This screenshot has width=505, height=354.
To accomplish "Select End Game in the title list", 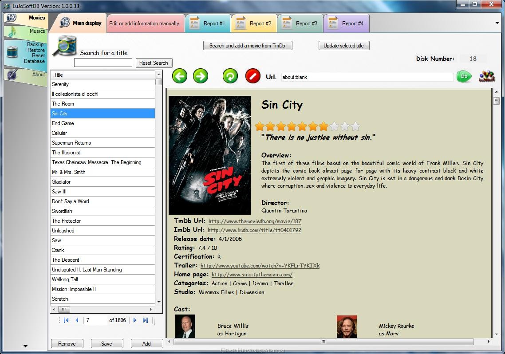I will (x=103, y=123).
